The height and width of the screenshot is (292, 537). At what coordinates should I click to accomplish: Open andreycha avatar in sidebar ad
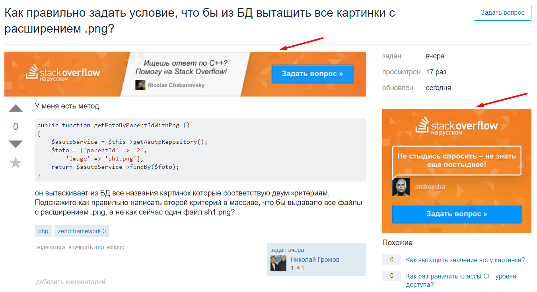tap(401, 187)
